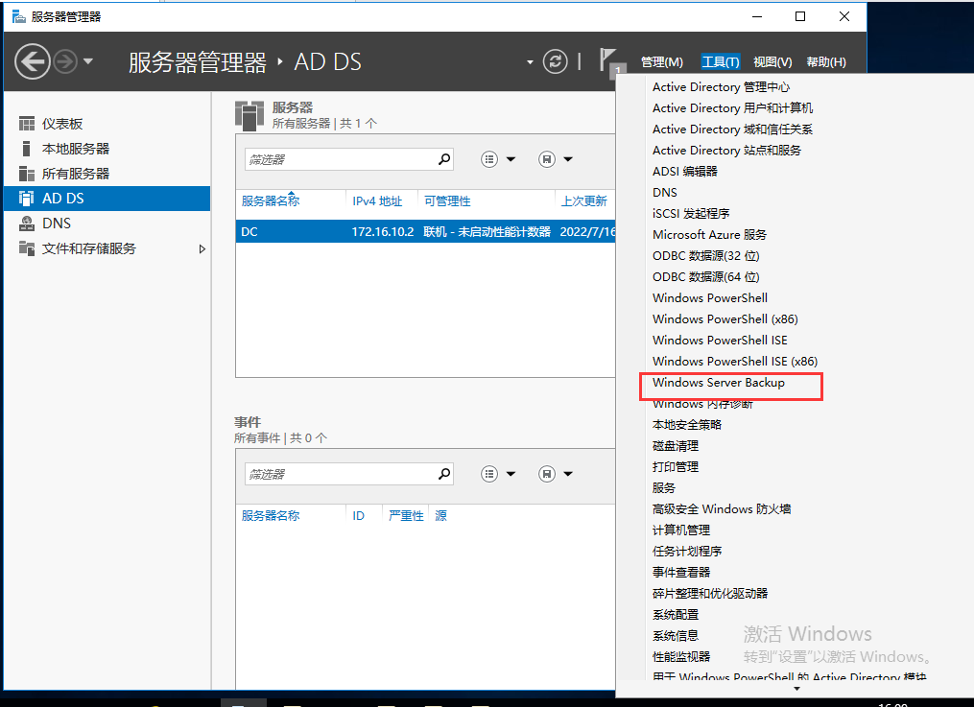Screen dimensions: 974x707
Task: Open ADSI 编辑器 from tools menu
Action: tap(684, 172)
